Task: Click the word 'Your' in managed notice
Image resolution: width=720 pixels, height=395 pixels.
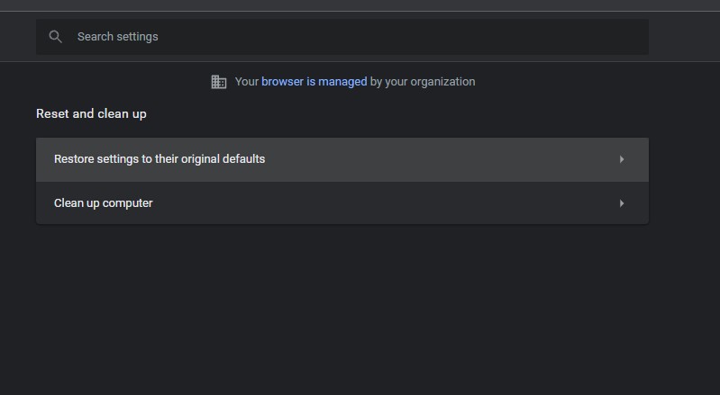Action: [x=247, y=82]
